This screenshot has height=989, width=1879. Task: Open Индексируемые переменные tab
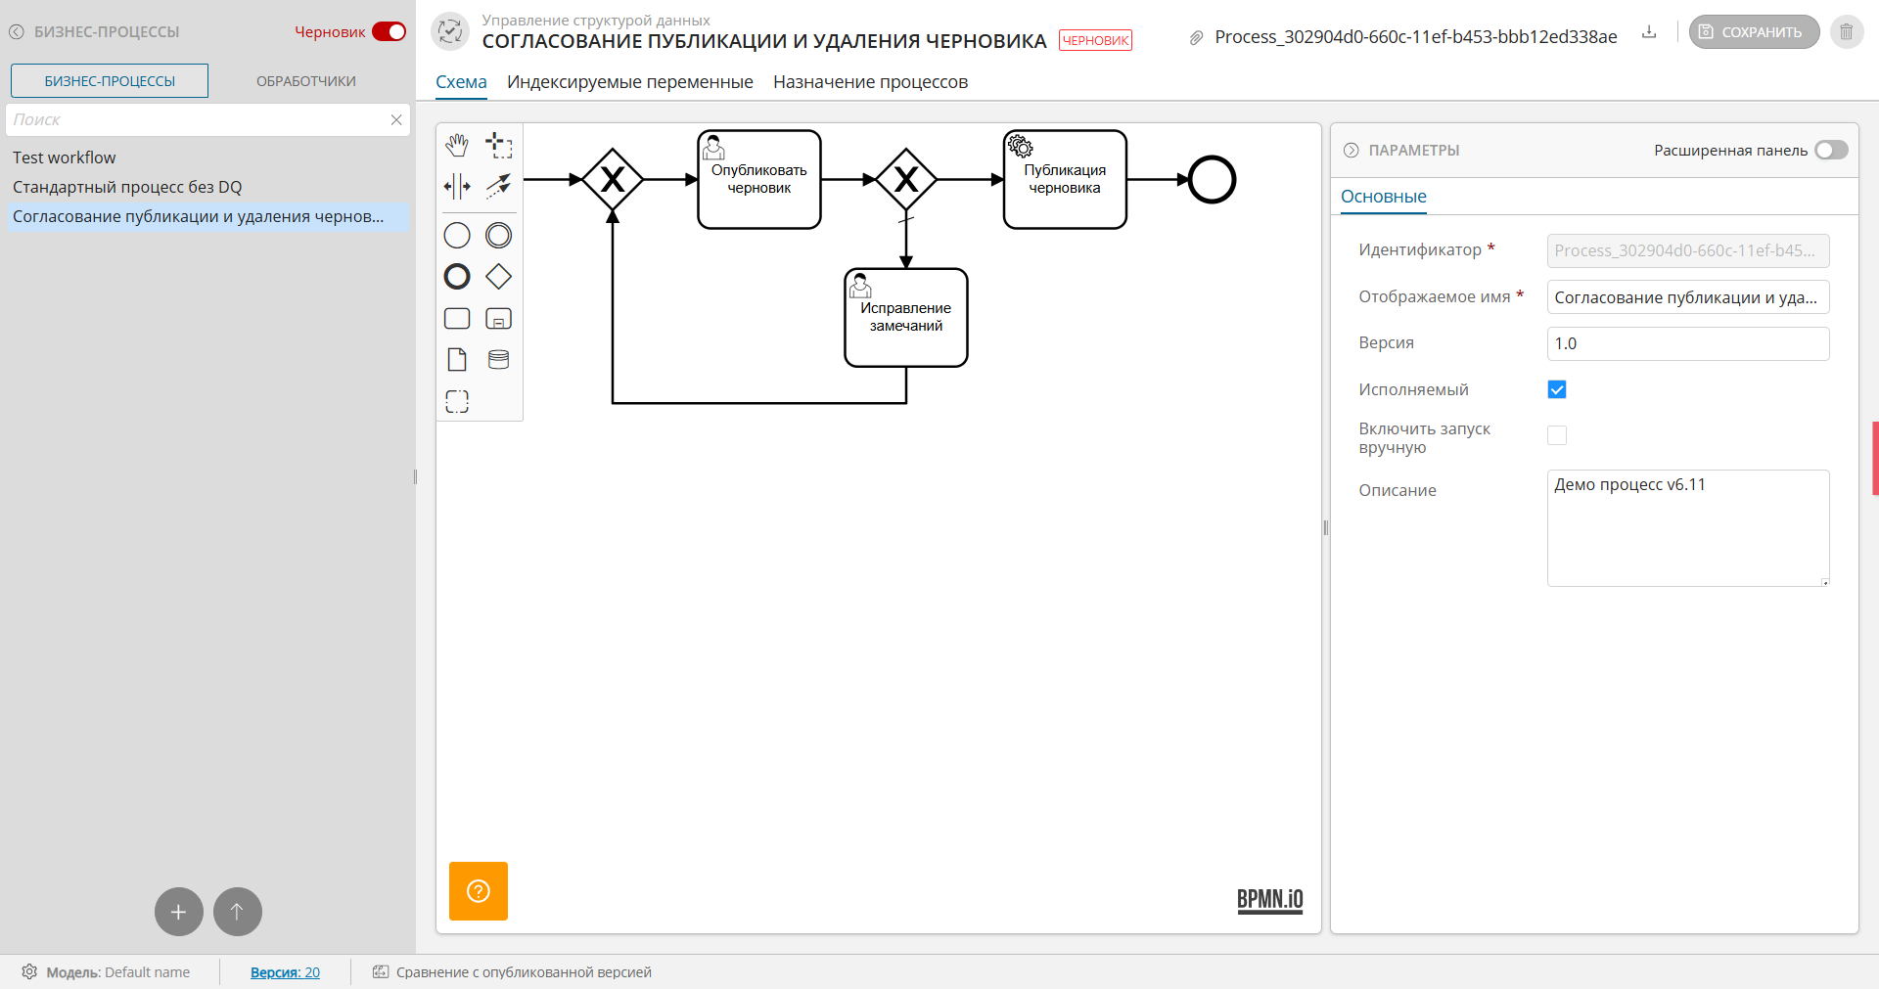[630, 82]
